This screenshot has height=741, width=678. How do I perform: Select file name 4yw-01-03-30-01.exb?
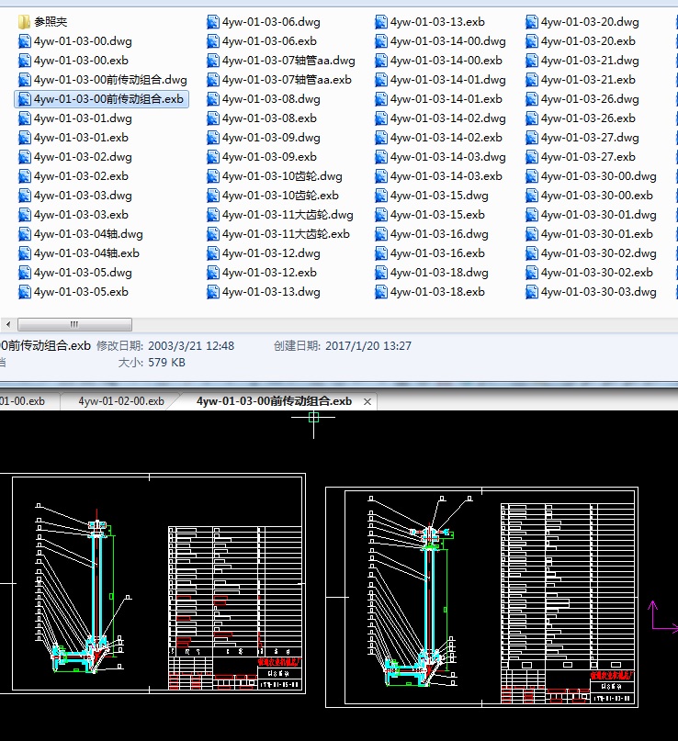coord(597,234)
